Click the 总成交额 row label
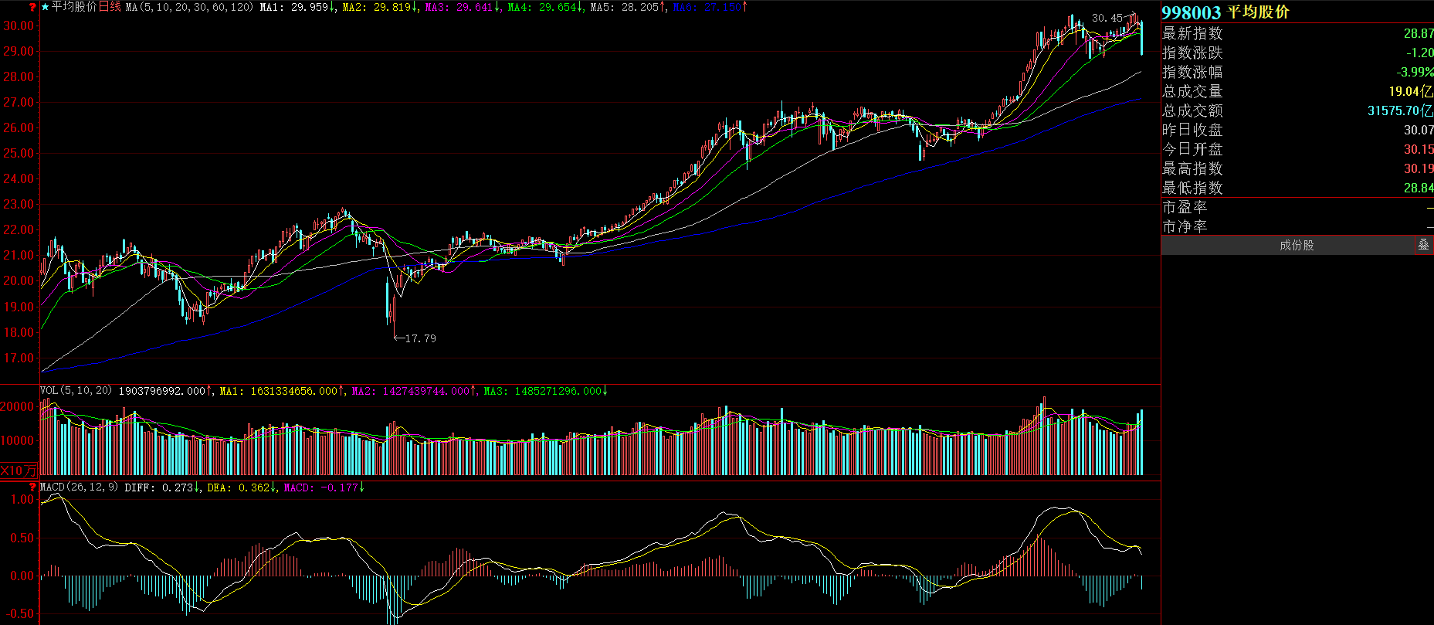The height and width of the screenshot is (625, 1434). (x=1192, y=110)
